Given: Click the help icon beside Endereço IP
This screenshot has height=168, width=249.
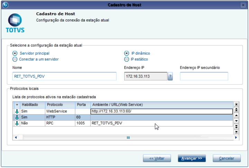Looking at the screenshot, I should [170, 77].
